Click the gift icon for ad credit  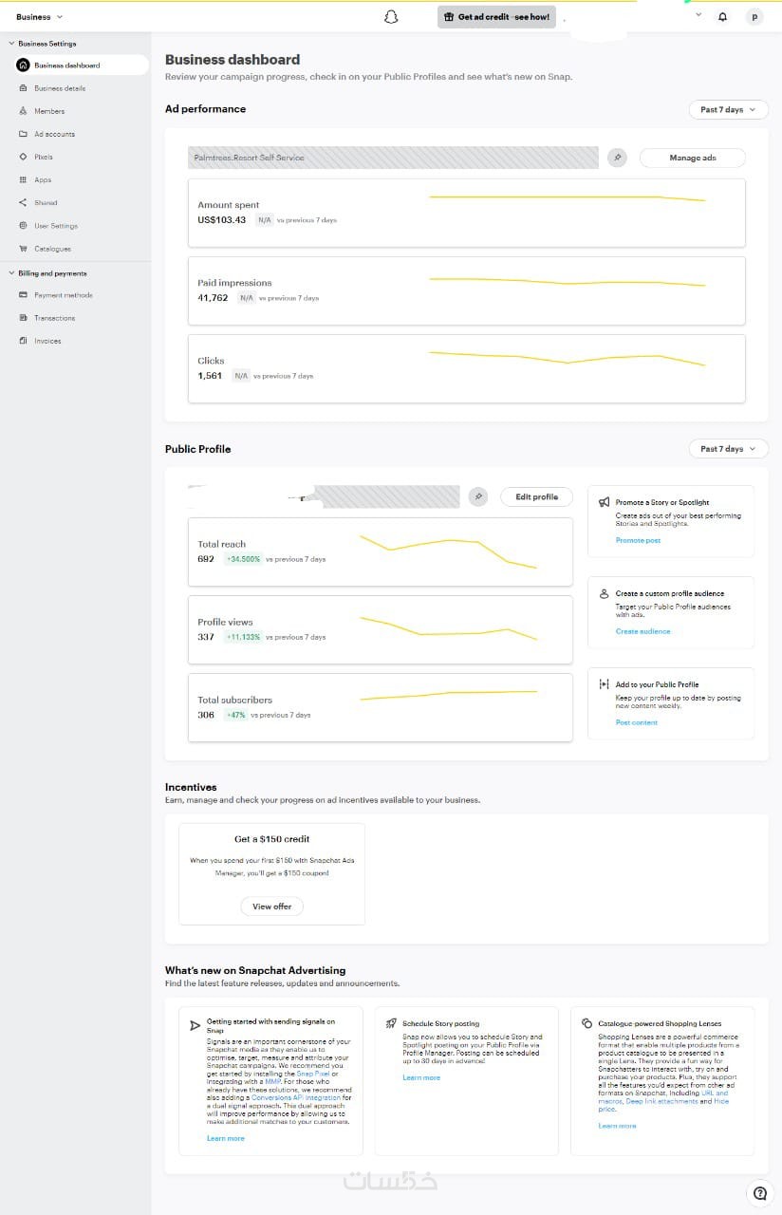point(449,17)
